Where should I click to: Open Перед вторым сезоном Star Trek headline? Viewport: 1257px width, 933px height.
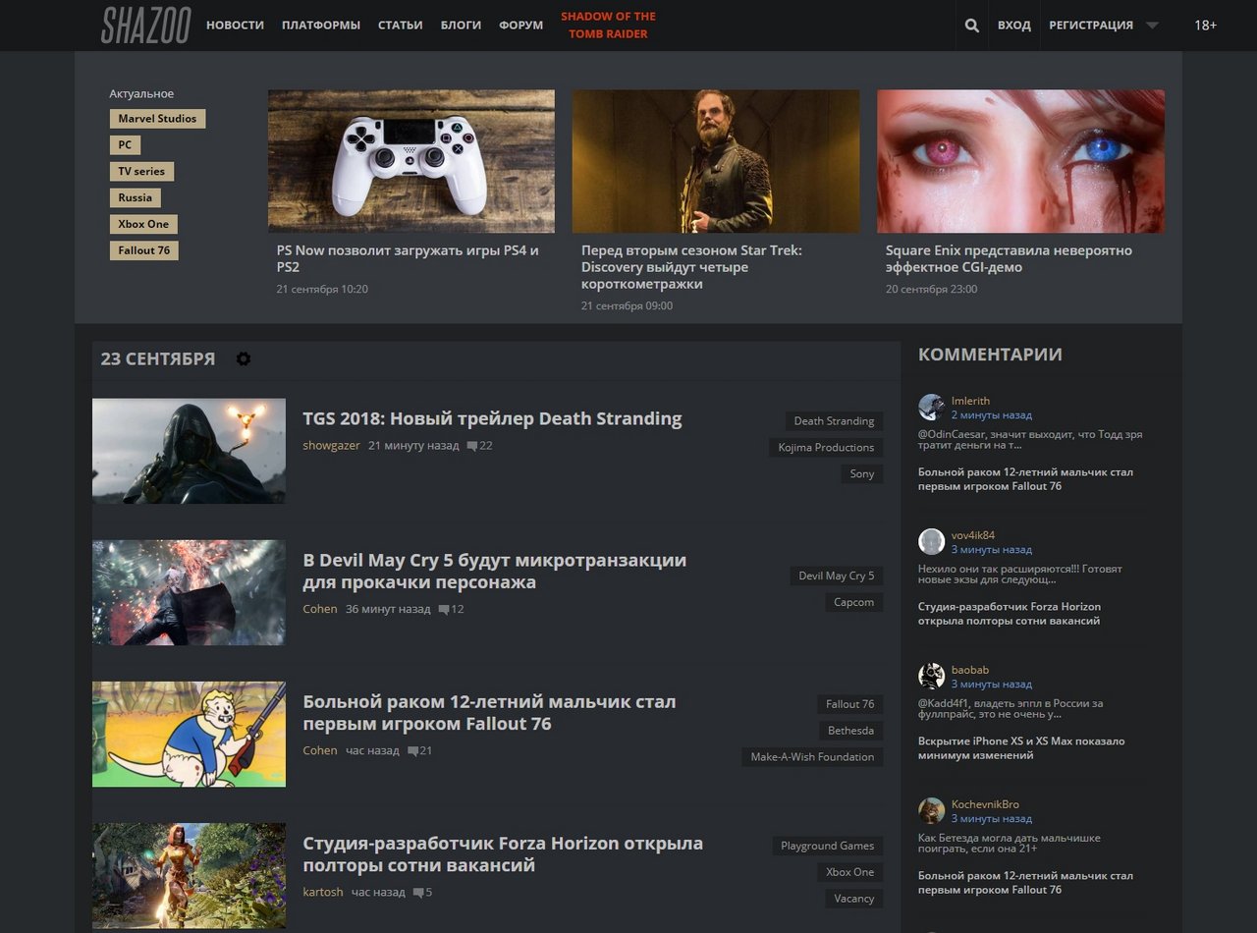coord(691,267)
